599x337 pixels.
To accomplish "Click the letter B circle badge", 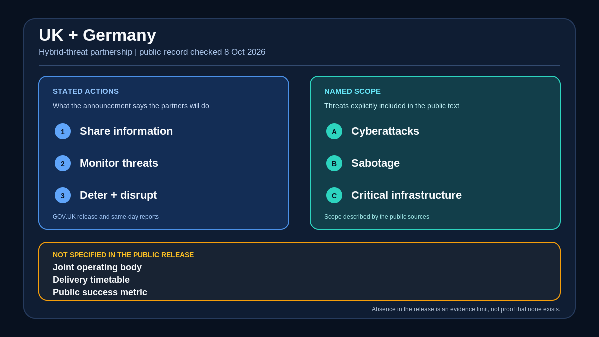I will [334, 163].
